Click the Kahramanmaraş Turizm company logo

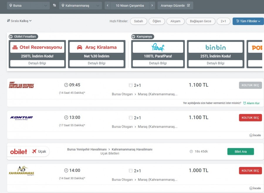[21, 171]
